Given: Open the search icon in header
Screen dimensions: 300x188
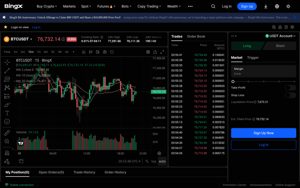Looking at the screenshot, I should (x=213, y=6).
